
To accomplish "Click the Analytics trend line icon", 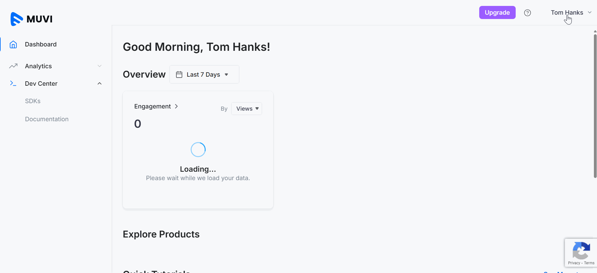I will (13, 66).
